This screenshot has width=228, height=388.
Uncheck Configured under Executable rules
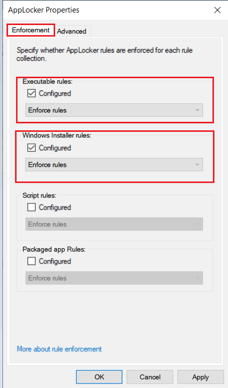32,94
